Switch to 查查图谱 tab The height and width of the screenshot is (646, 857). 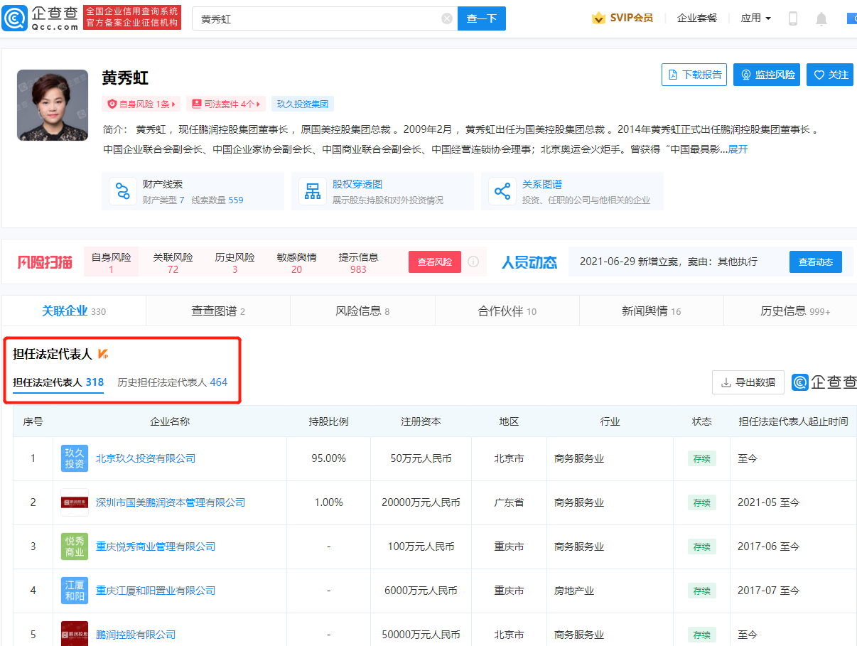[218, 311]
